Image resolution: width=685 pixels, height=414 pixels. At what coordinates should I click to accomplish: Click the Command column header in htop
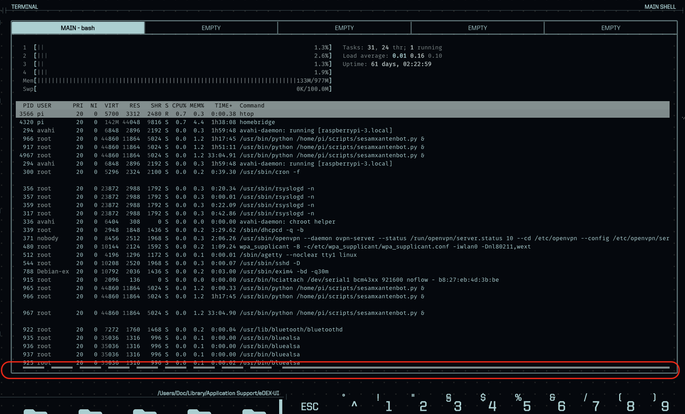(252, 105)
